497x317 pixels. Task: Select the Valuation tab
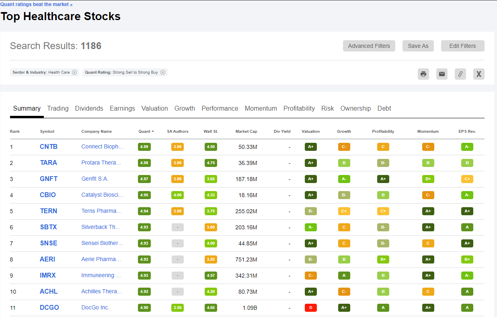(155, 108)
